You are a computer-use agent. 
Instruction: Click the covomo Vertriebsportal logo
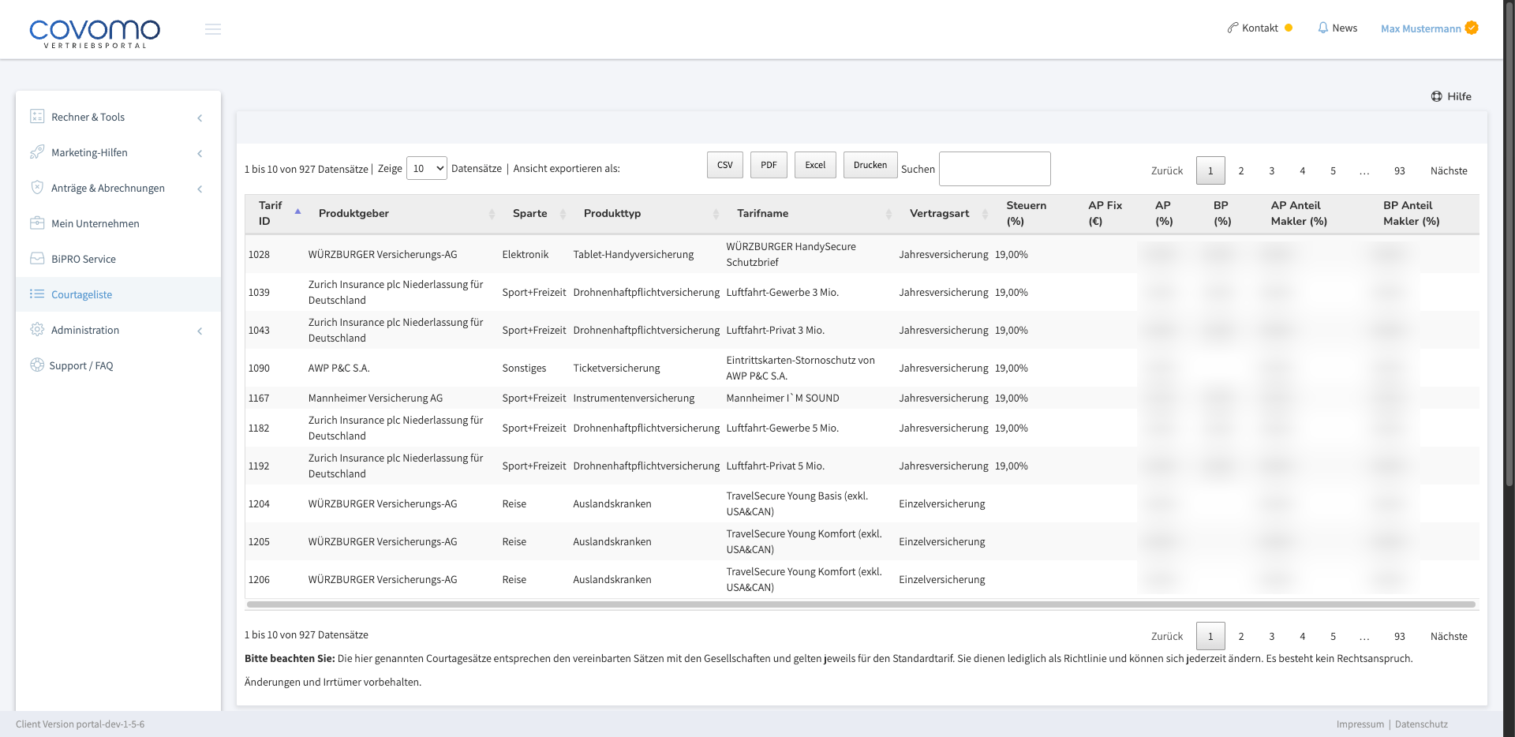95,33
